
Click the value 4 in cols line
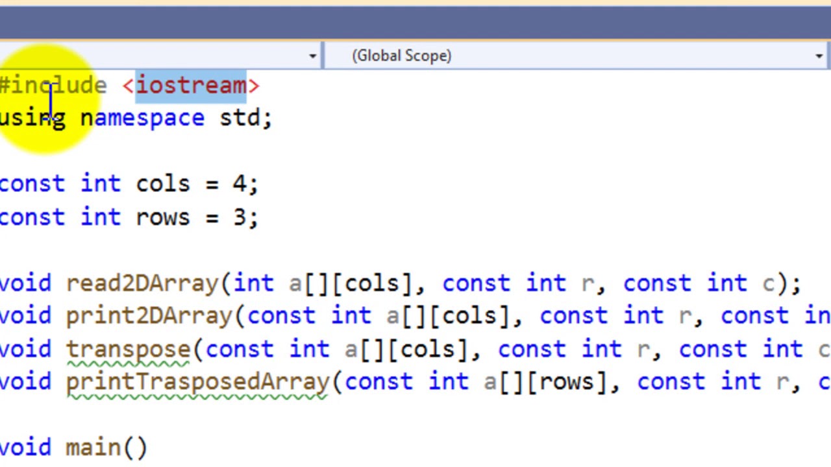(x=240, y=184)
